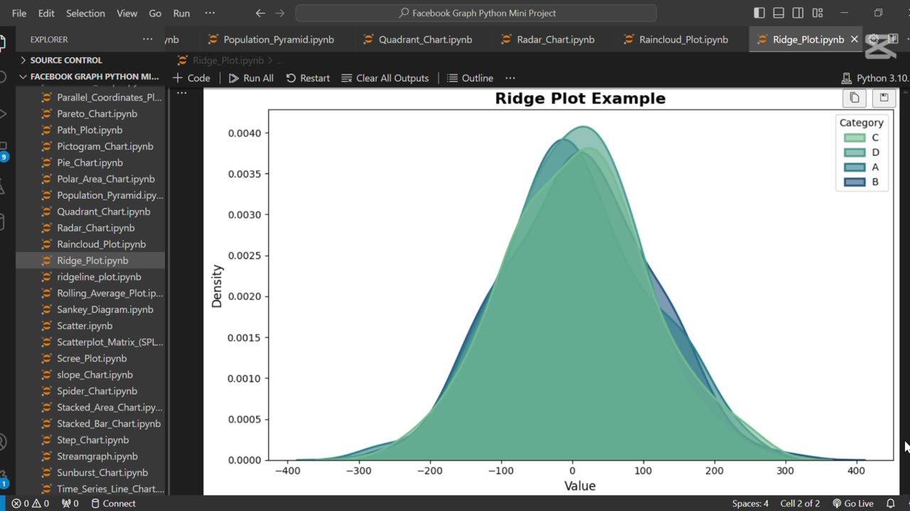Toggle primary side bar layout icon

(759, 13)
